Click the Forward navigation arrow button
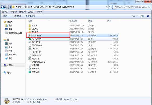 tap(7, 7)
